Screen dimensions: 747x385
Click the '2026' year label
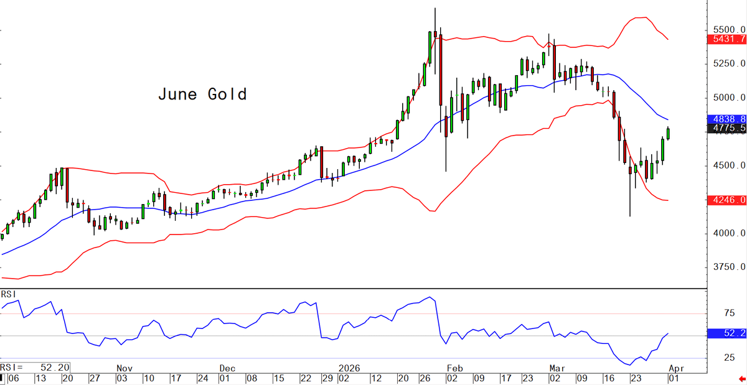point(349,368)
